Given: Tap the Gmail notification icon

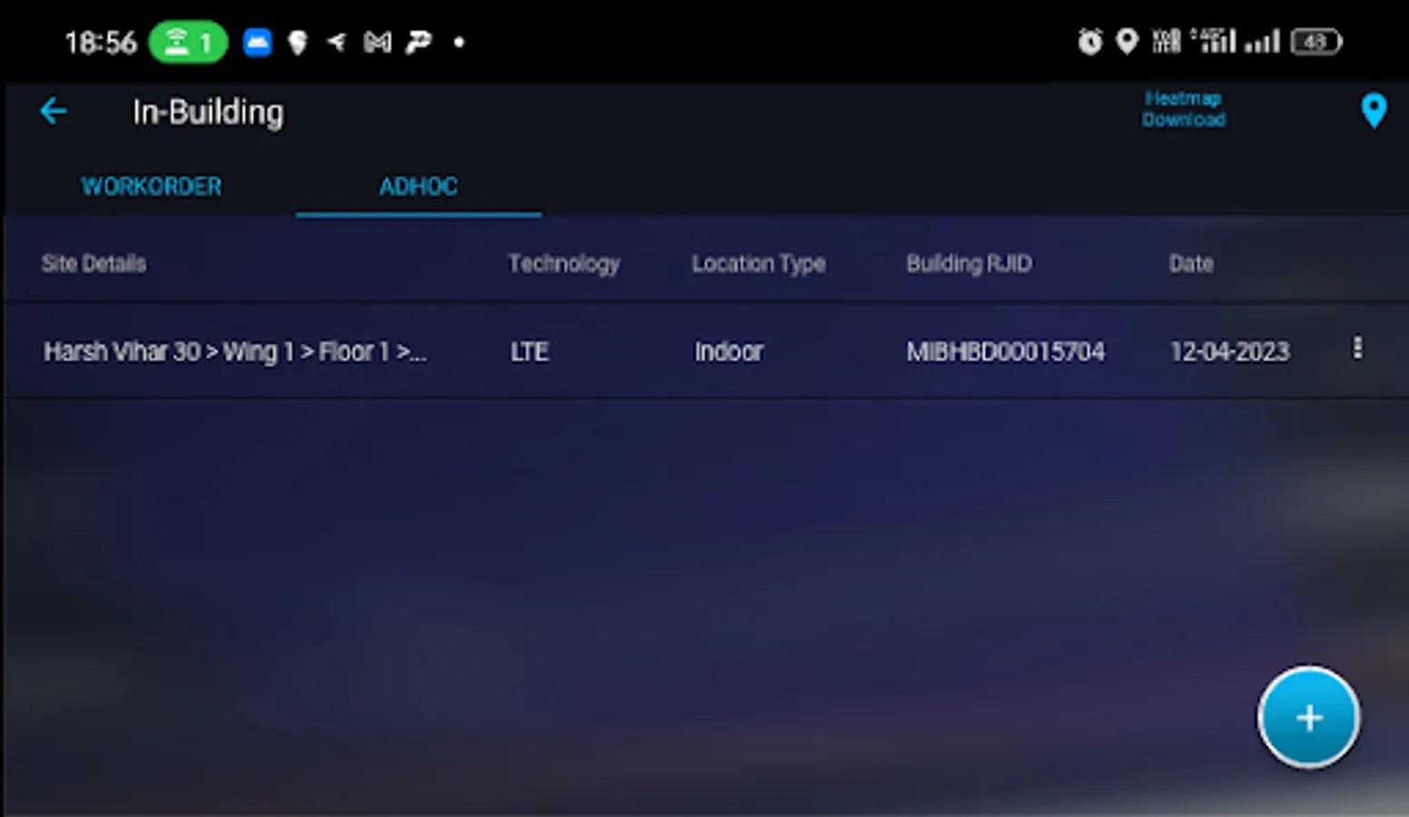Looking at the screenshot, I should [x=377, y=41].
